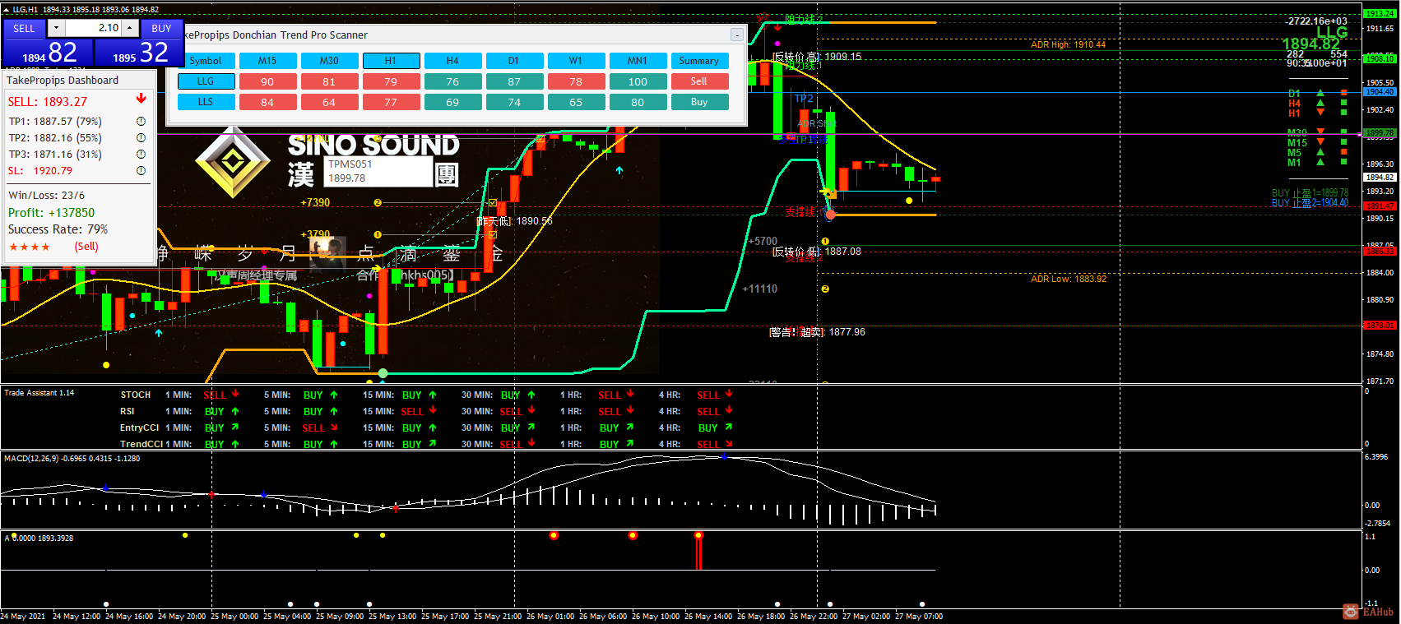This screenshot has height=624, width=1401.
Task: Switch scanner to the W1 timeframe
Action: [x=576, y=61]
